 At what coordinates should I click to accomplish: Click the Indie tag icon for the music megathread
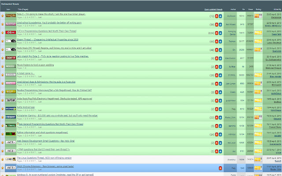coord(10,99)
